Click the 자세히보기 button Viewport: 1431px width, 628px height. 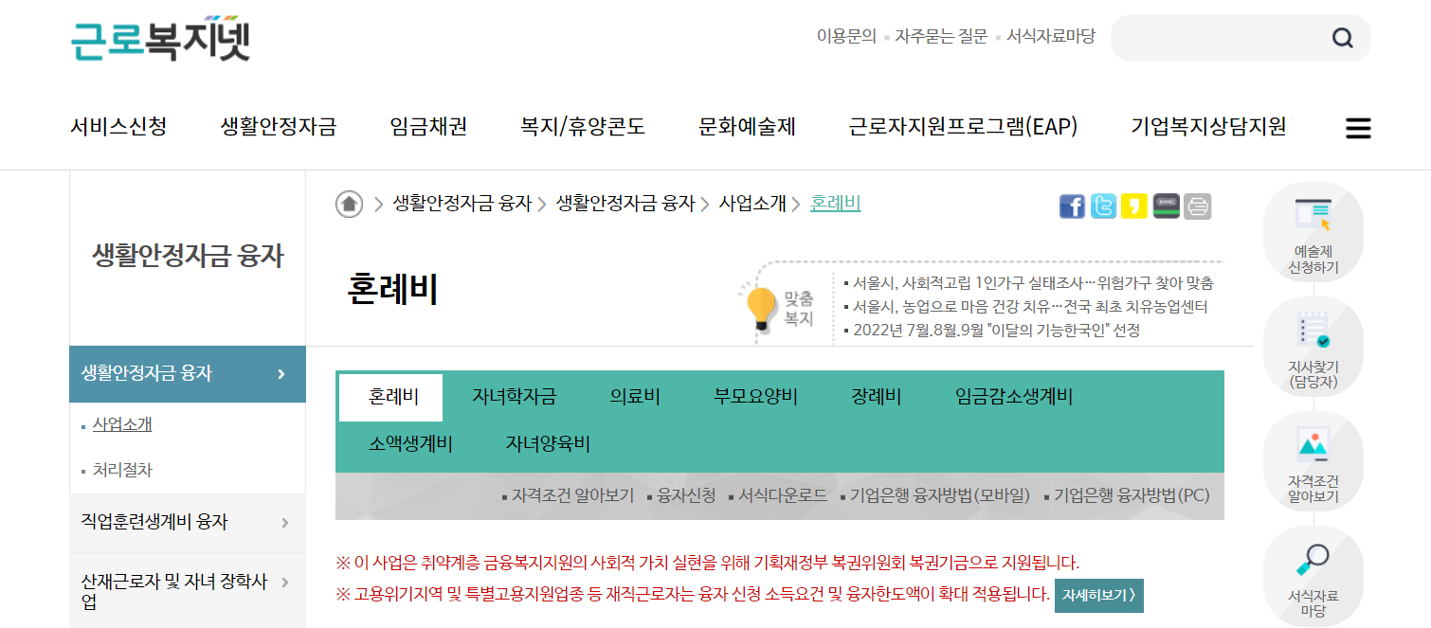coord(1098,596)
